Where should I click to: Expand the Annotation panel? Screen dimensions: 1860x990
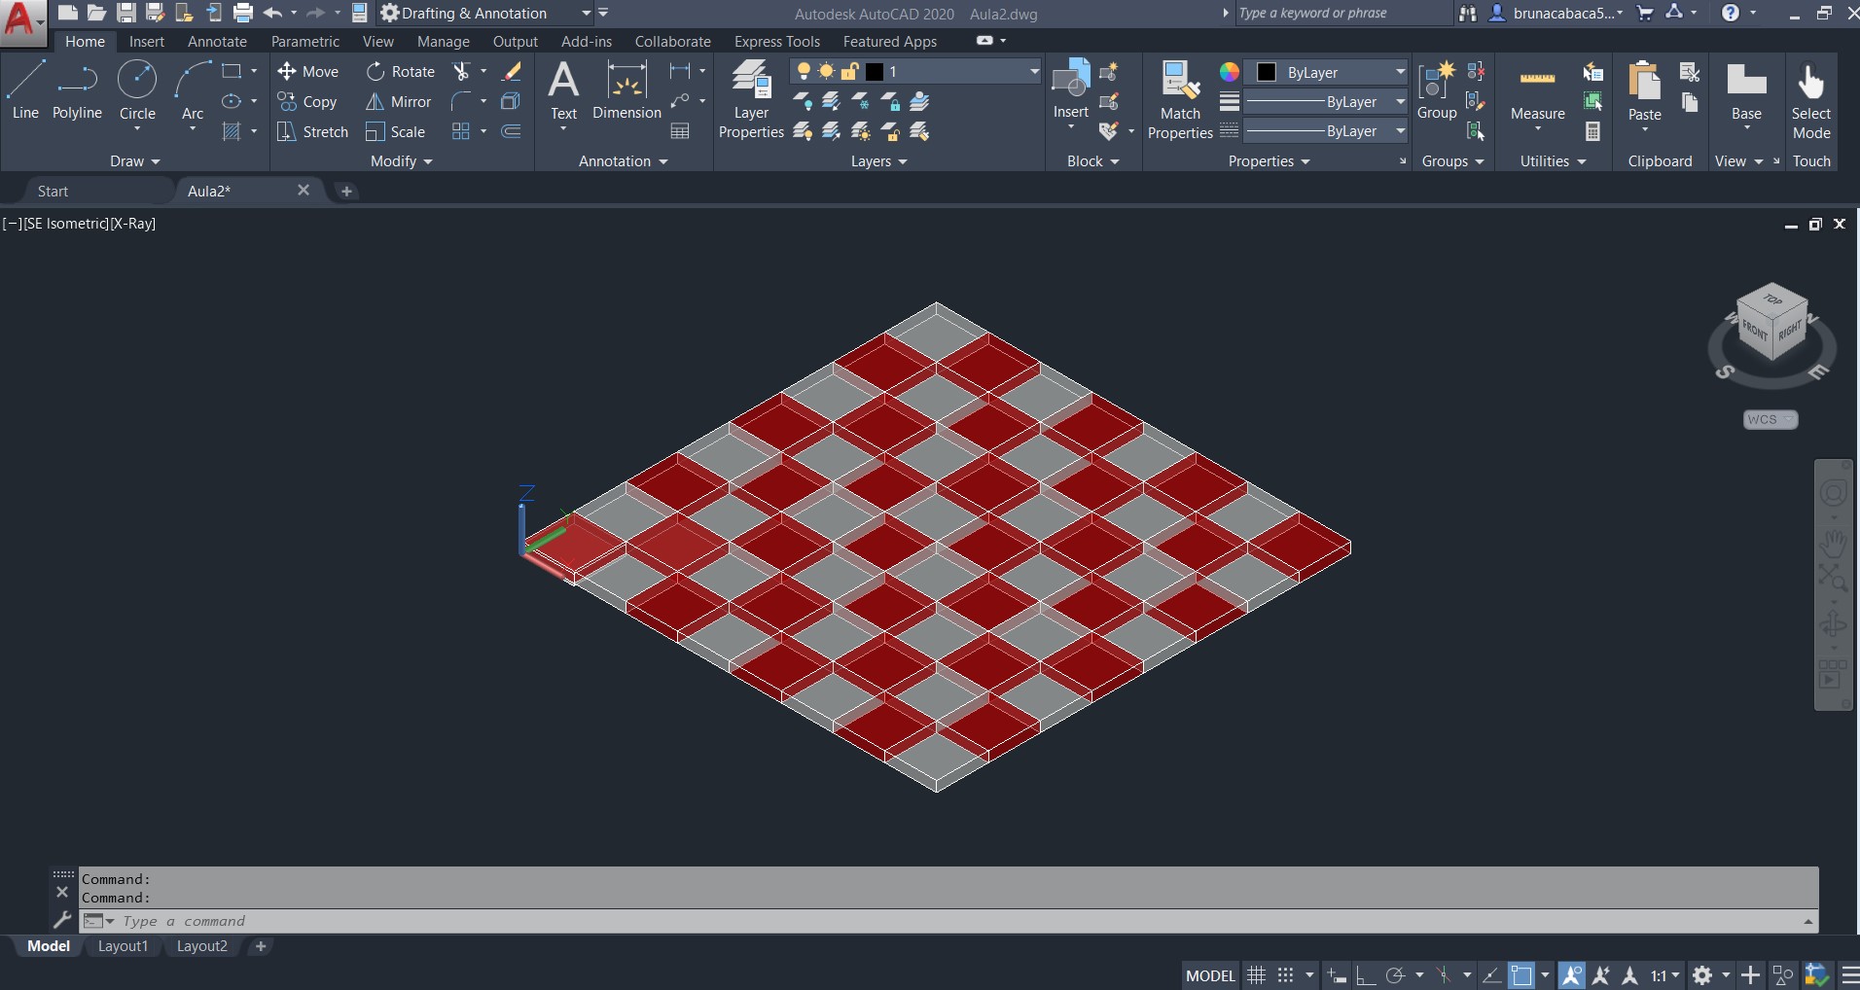(x=624, y=160)
